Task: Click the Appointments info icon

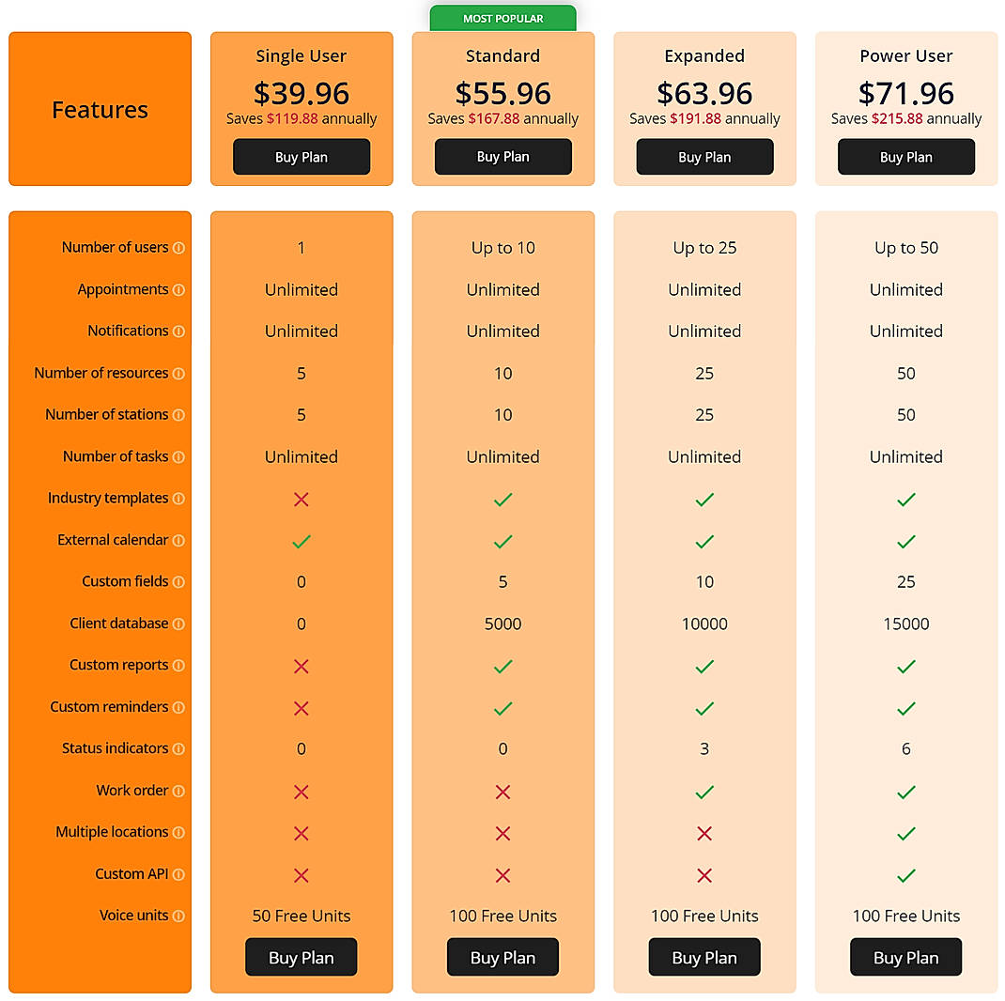Action: tap(180, 289)
